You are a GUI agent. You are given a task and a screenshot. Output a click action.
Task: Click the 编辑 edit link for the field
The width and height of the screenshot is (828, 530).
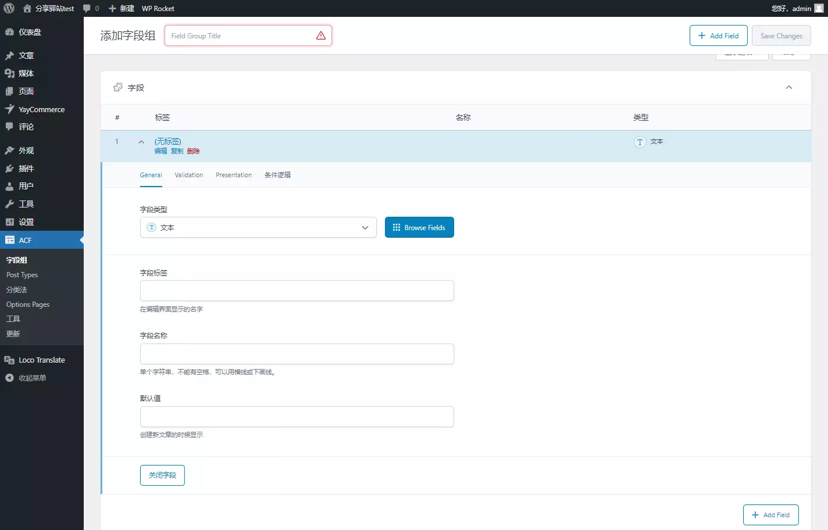coord(161,151)
